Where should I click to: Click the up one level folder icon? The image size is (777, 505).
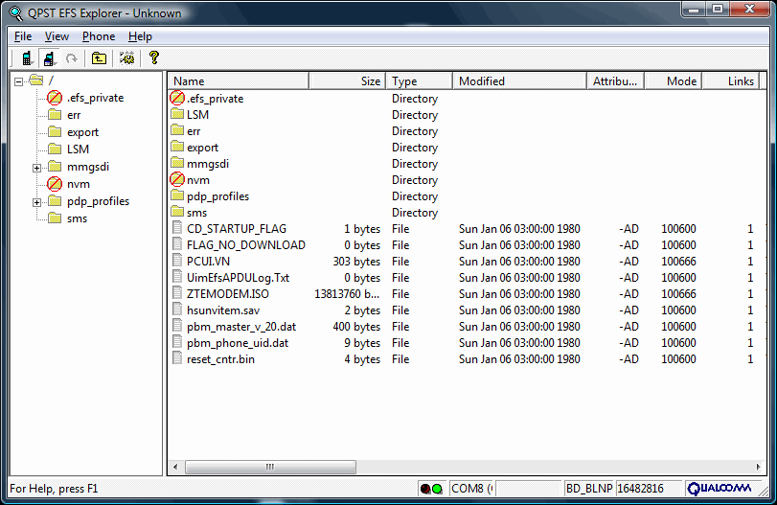(x=99, y=58)
